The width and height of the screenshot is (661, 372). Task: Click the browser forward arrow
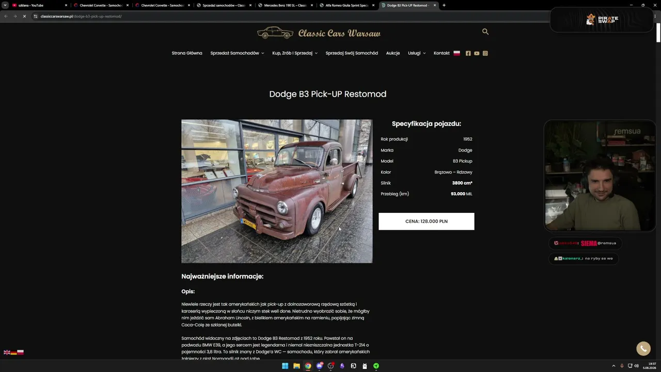pyautogui.click(x=15, y=16)
